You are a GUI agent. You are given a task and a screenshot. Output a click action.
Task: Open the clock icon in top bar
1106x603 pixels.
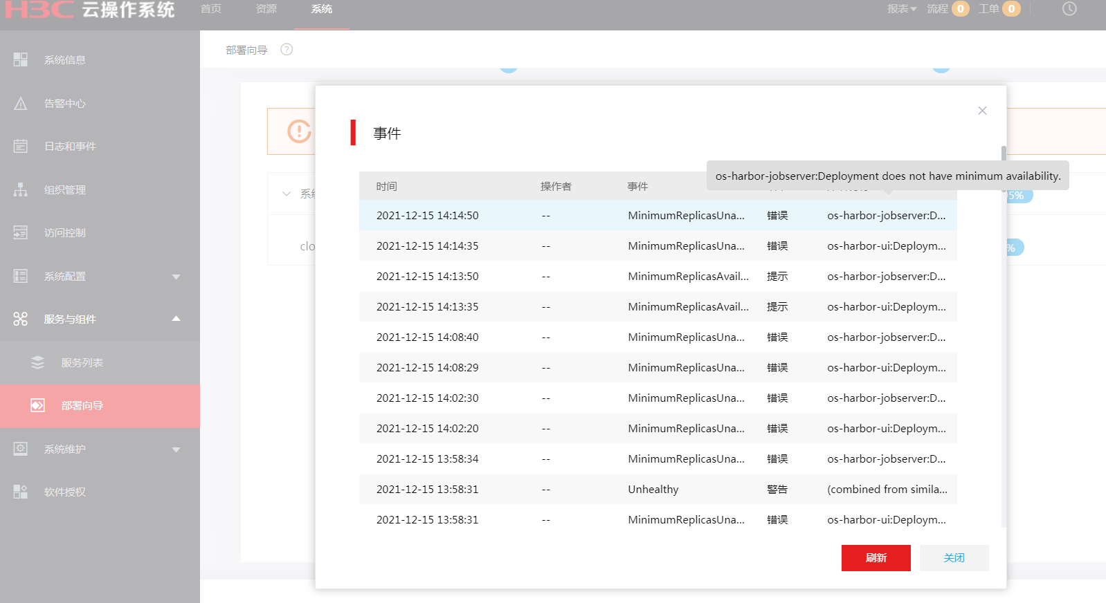pyautogui.click(x=1069, y=9)
